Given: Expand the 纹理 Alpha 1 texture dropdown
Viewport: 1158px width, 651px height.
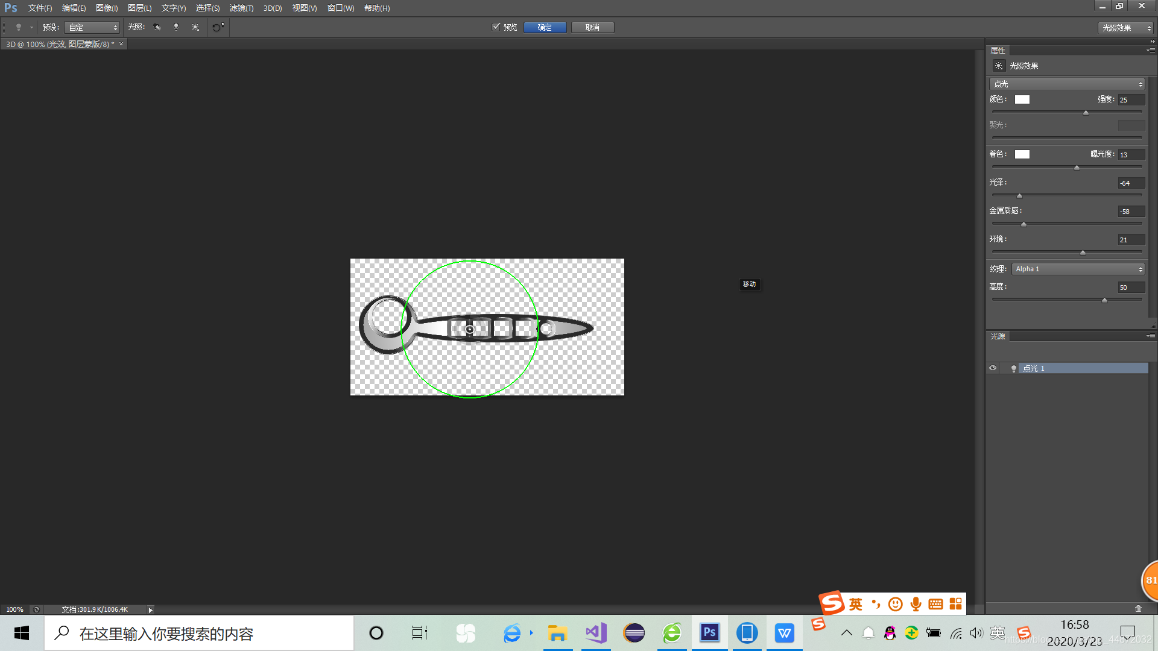Looking at the screenshot, I should tap(1078, 269).
